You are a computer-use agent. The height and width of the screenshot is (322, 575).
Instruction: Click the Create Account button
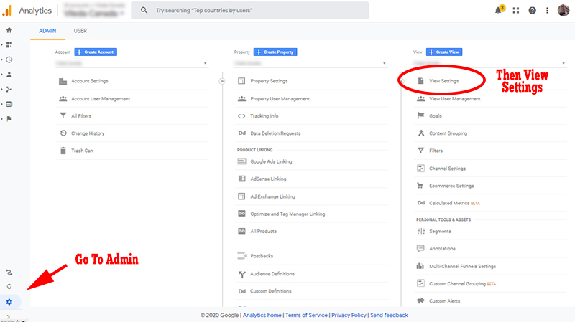(96, 52)
